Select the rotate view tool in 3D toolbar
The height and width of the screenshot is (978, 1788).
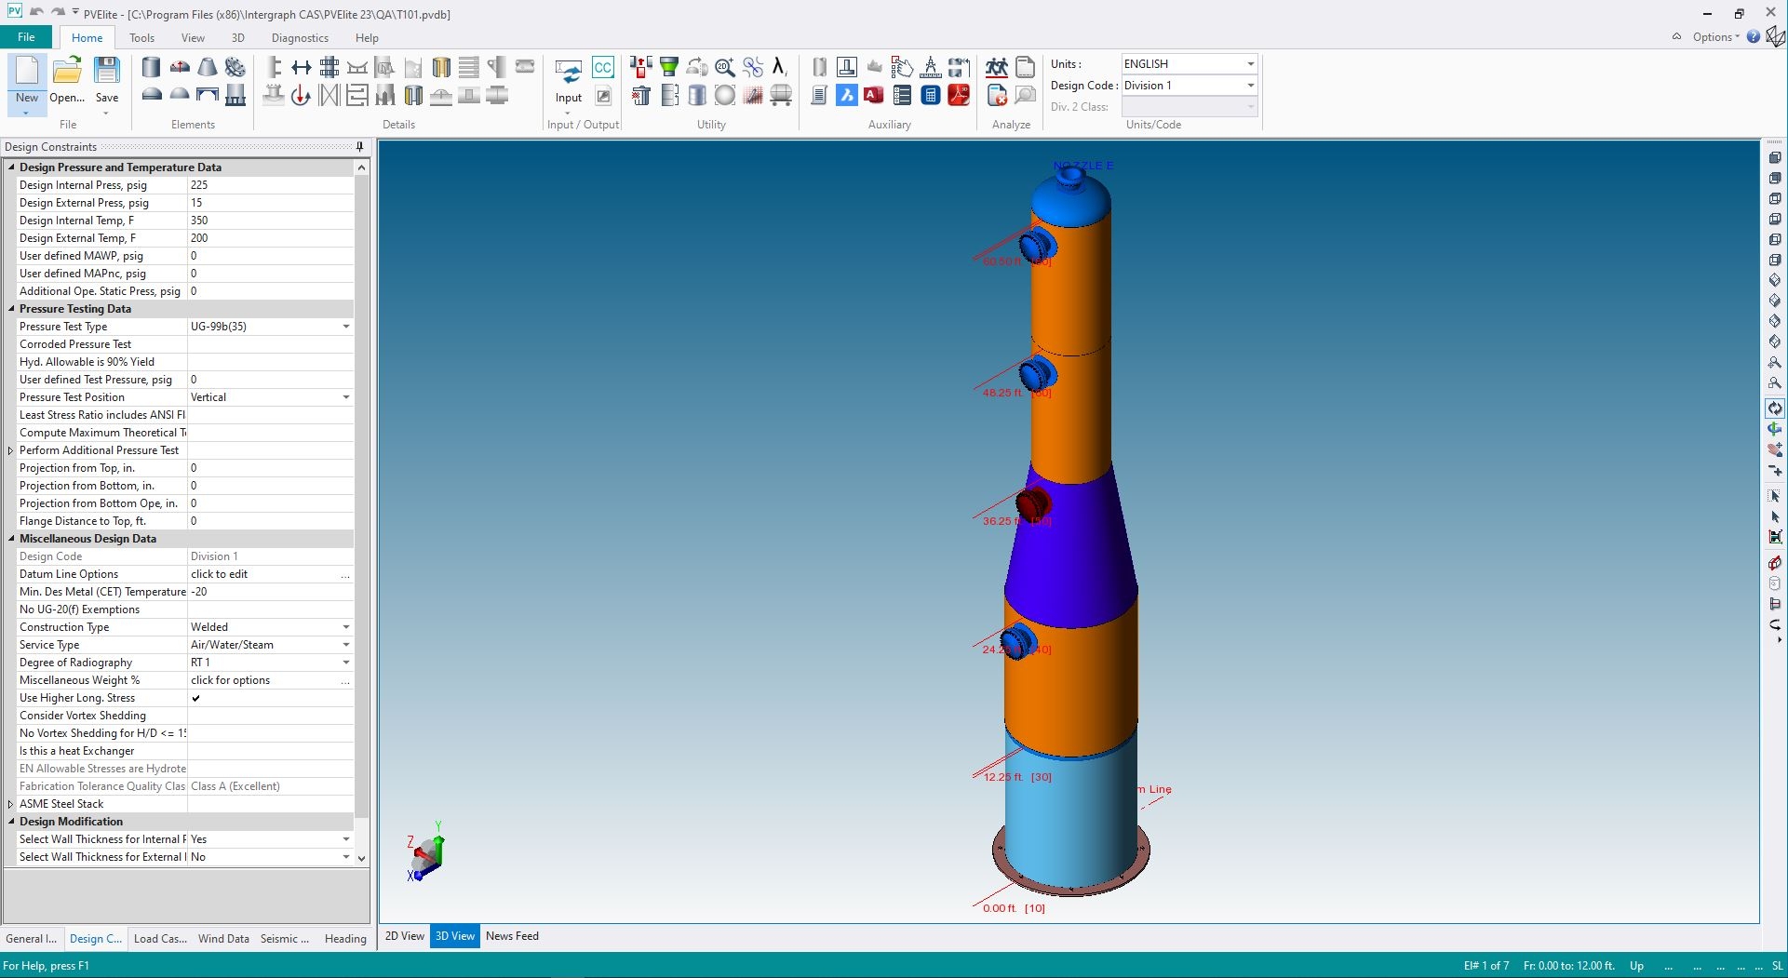coord(1775,409)
